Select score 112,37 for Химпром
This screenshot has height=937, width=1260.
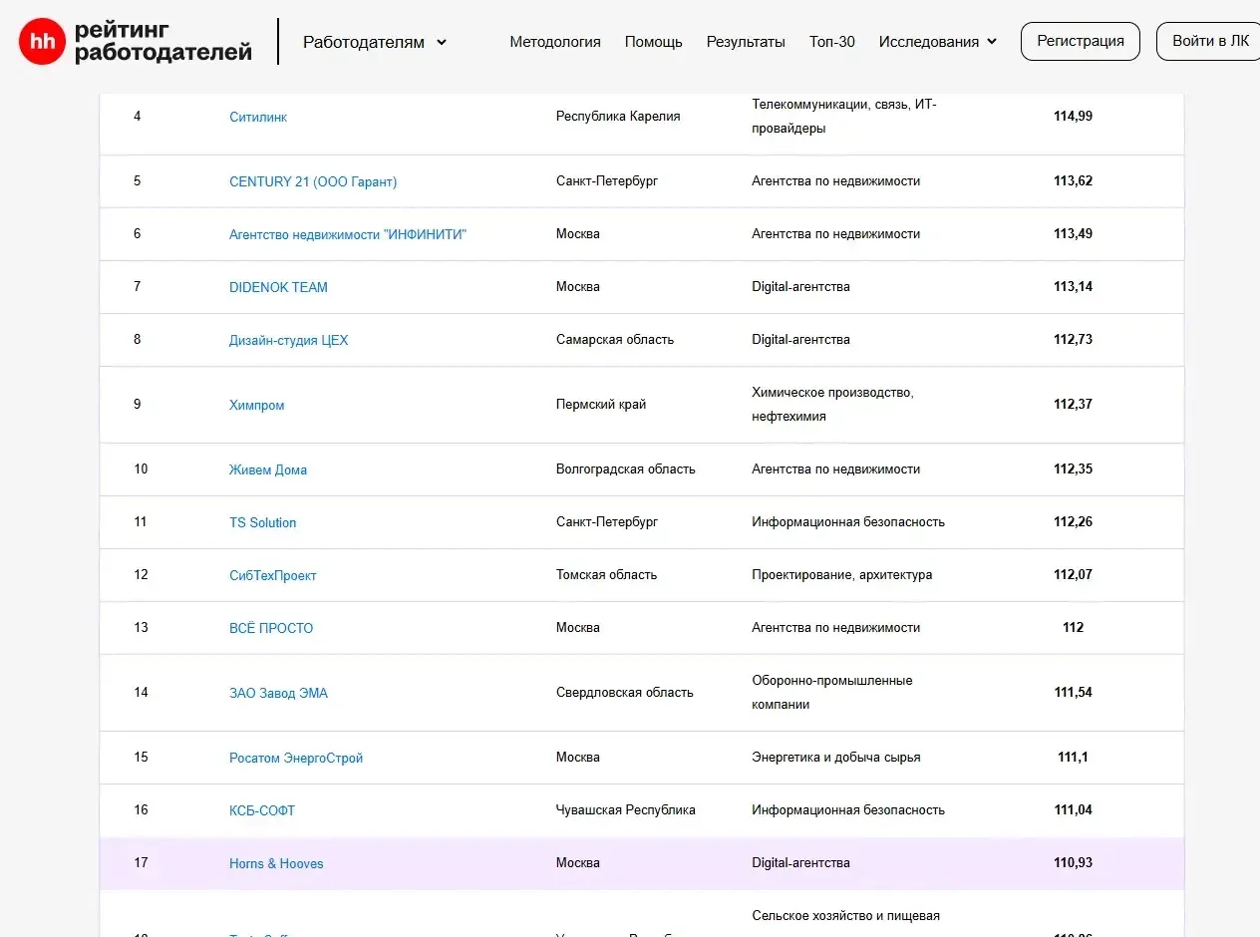coord(1073,404)
